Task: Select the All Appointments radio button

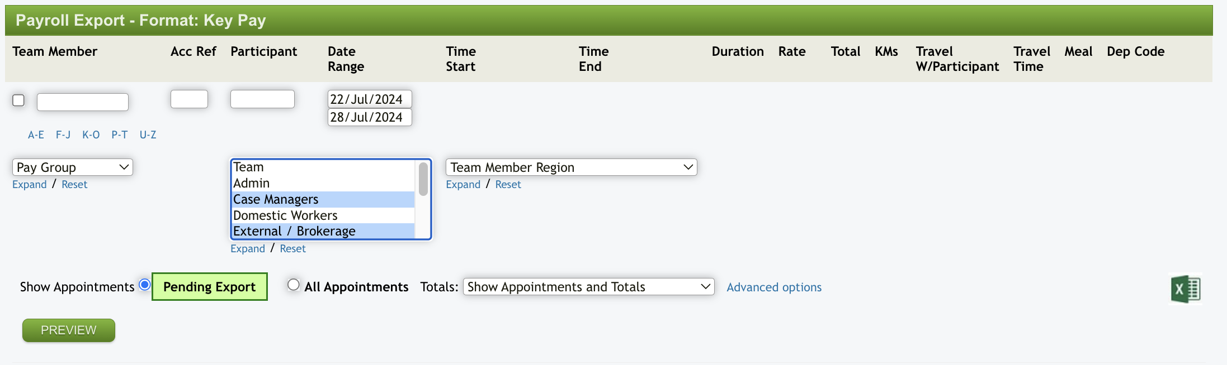Action: point(294,285)
